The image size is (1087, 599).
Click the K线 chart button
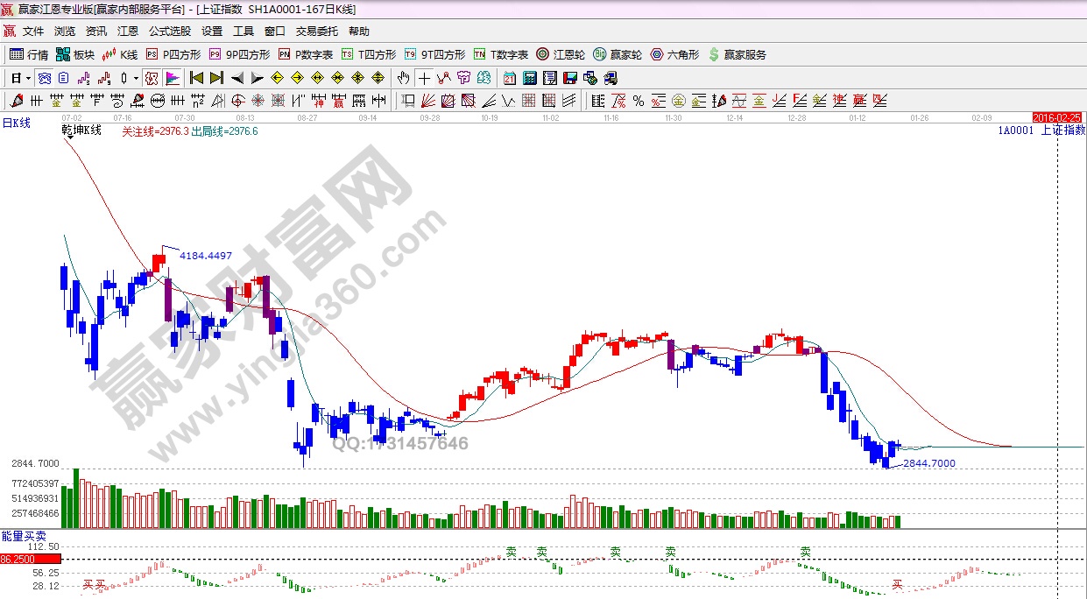tap(119, 54)
